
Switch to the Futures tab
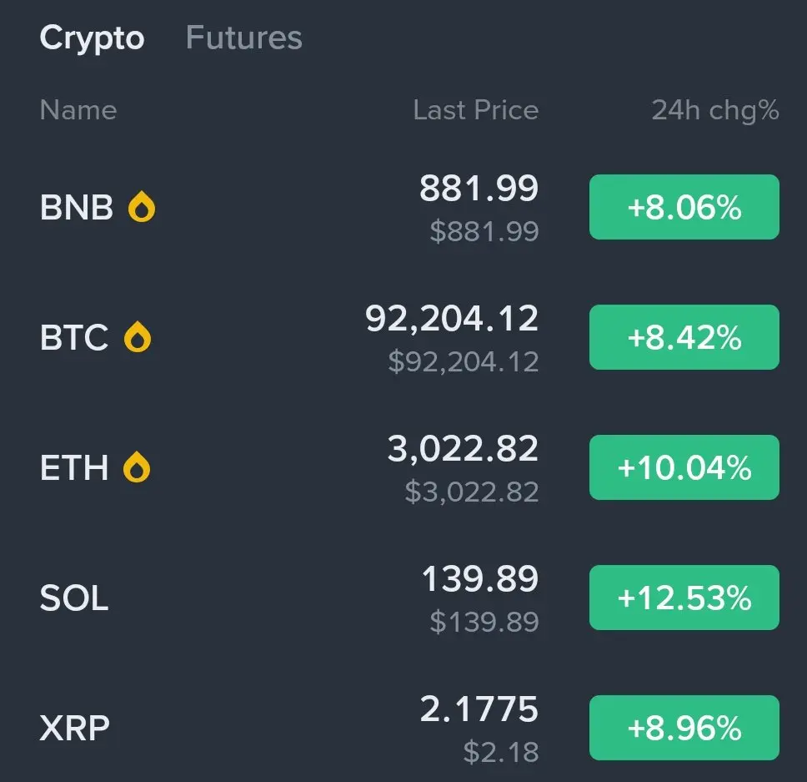(243, 38)
